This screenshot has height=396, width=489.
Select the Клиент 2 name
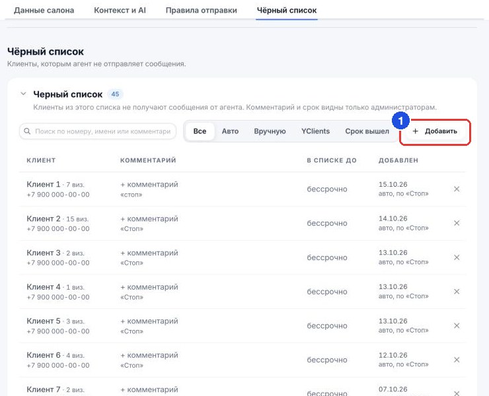coord(44,218)
